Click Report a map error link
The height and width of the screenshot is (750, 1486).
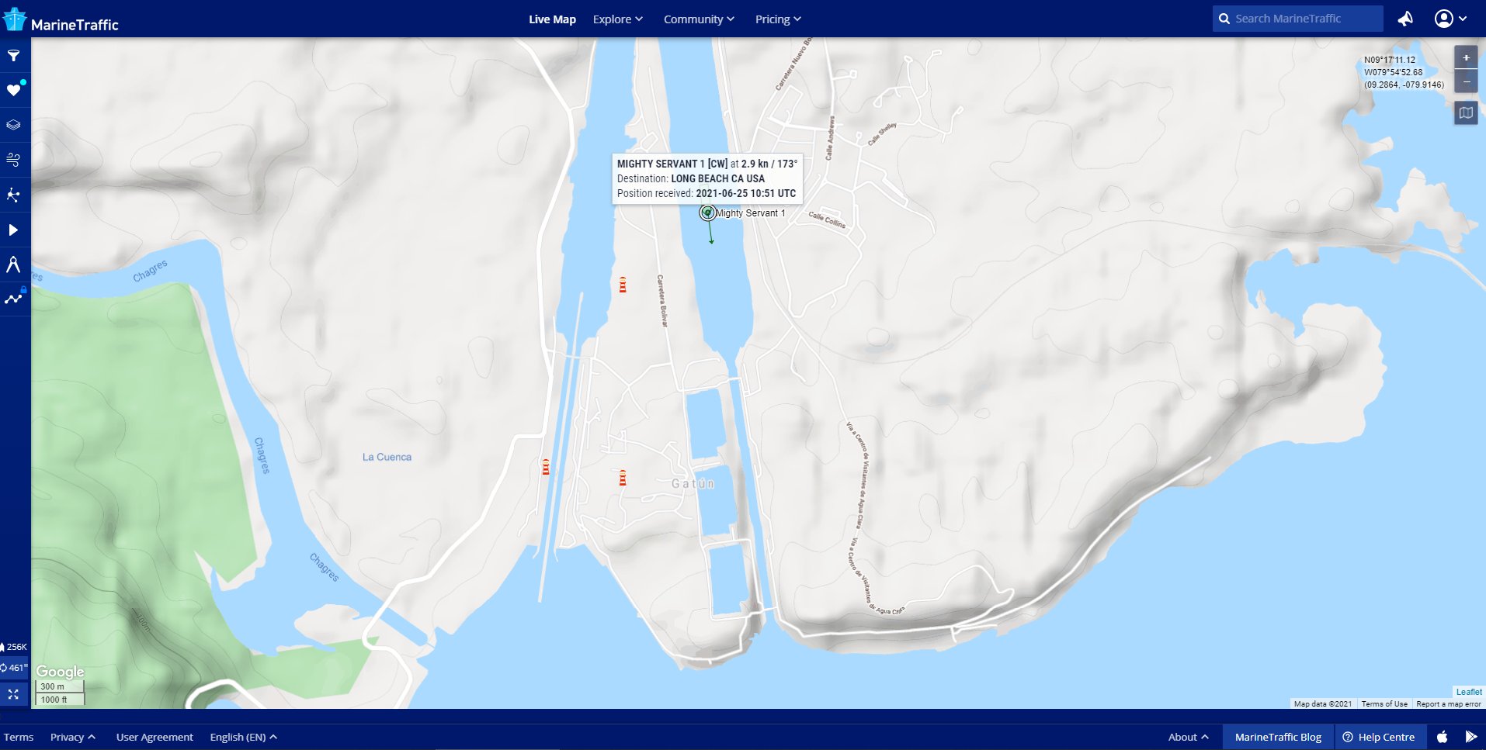click(1449, 704)
